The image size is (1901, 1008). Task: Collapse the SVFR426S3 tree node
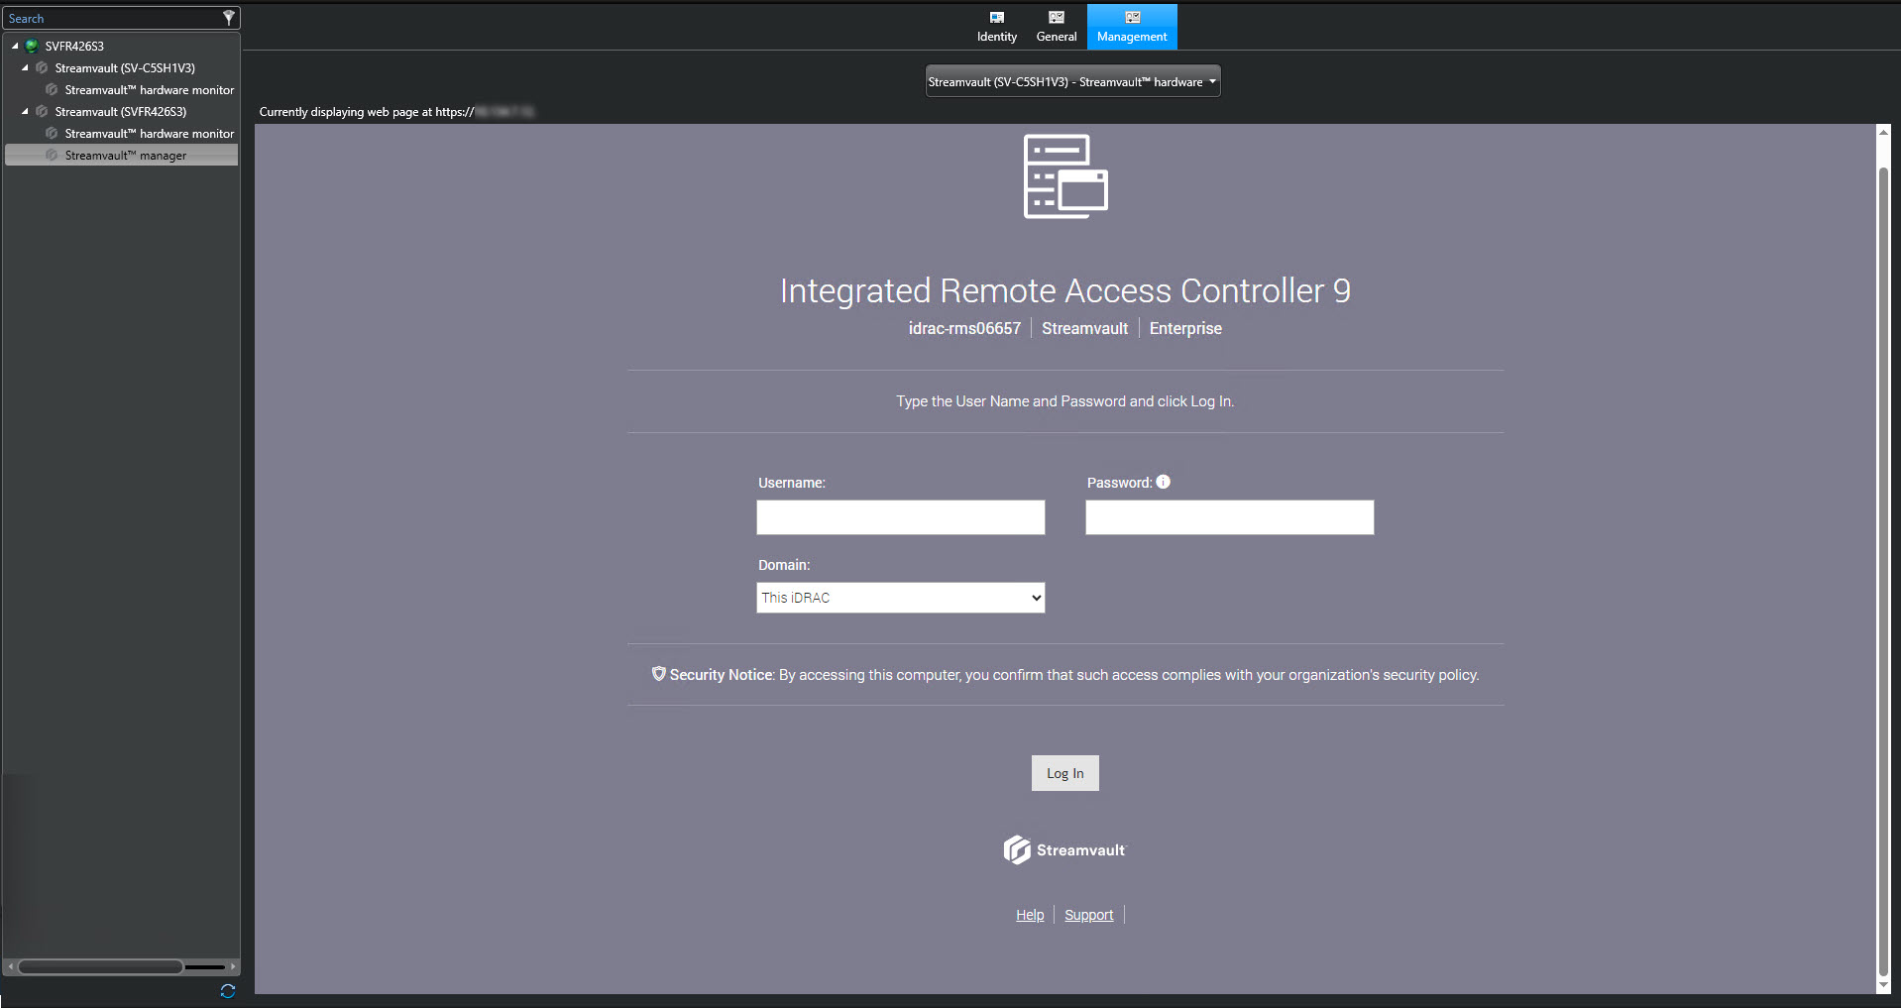click(x=14, y=46)
